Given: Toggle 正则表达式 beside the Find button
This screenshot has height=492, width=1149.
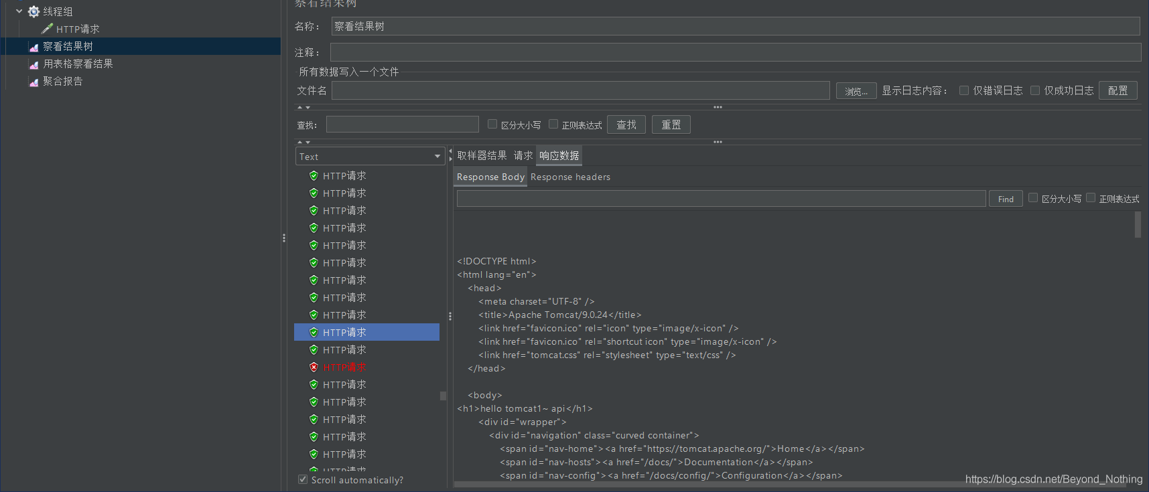Looking at the screenshot, I should [1091, 197].
